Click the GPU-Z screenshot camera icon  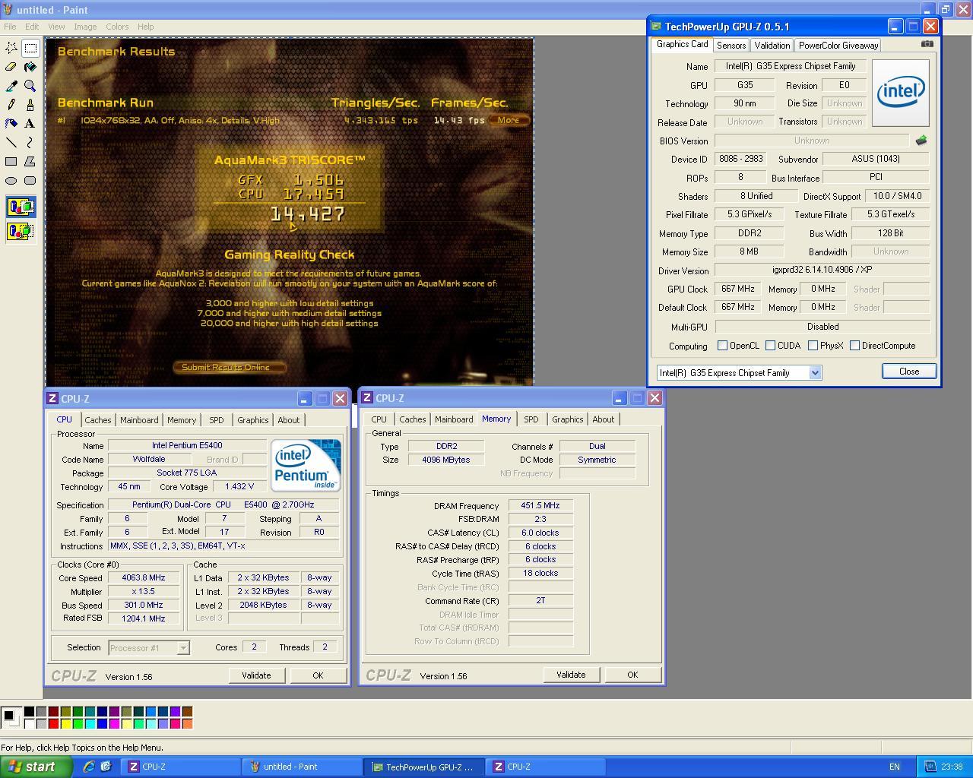click(927, 44)
